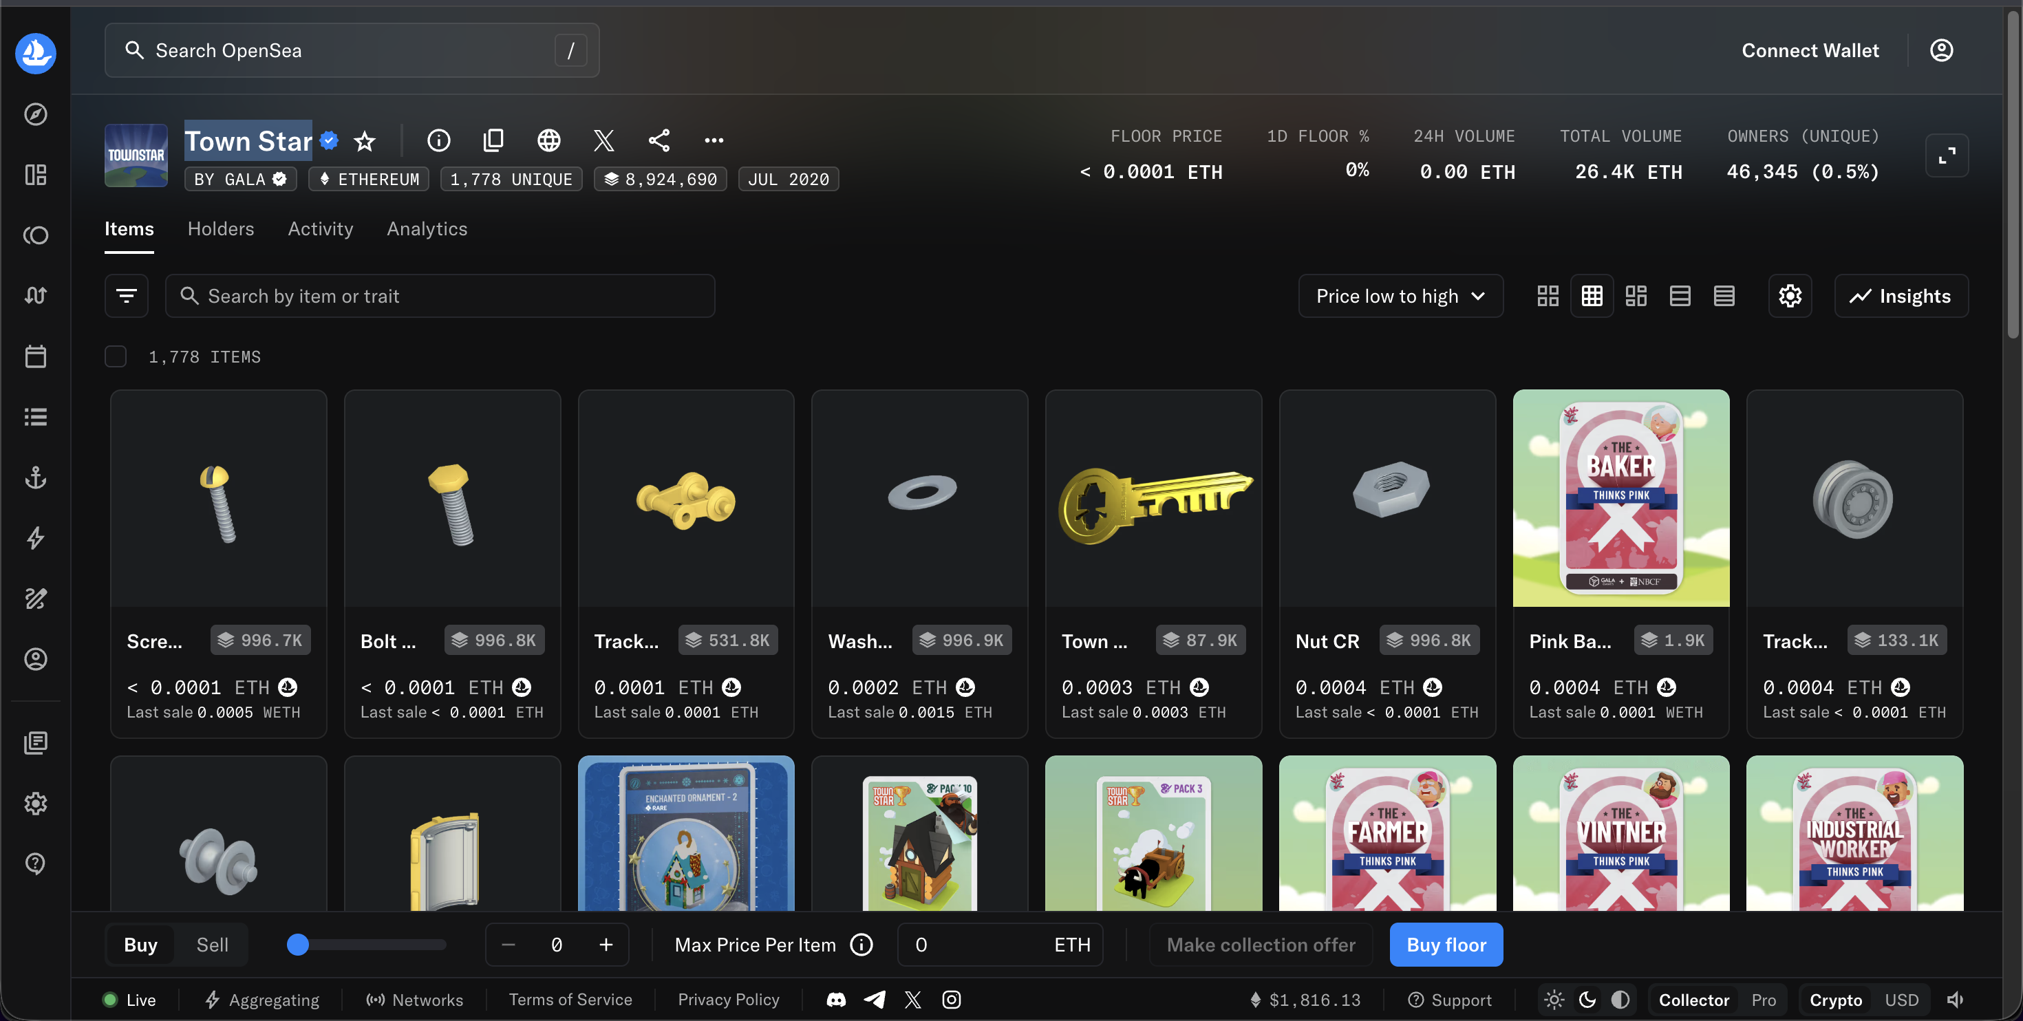Open collection info icon
The image size is (2023, 1021).
tap(439, 140)
